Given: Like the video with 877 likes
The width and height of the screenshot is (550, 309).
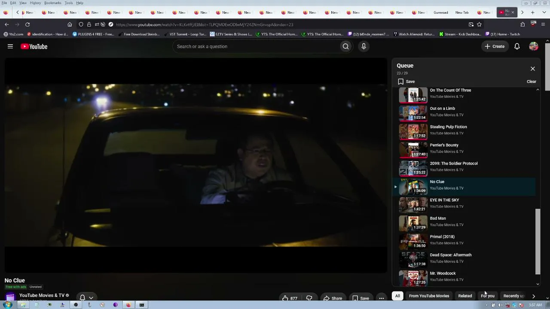Looking at the screenshot, I should coord(290,298).
